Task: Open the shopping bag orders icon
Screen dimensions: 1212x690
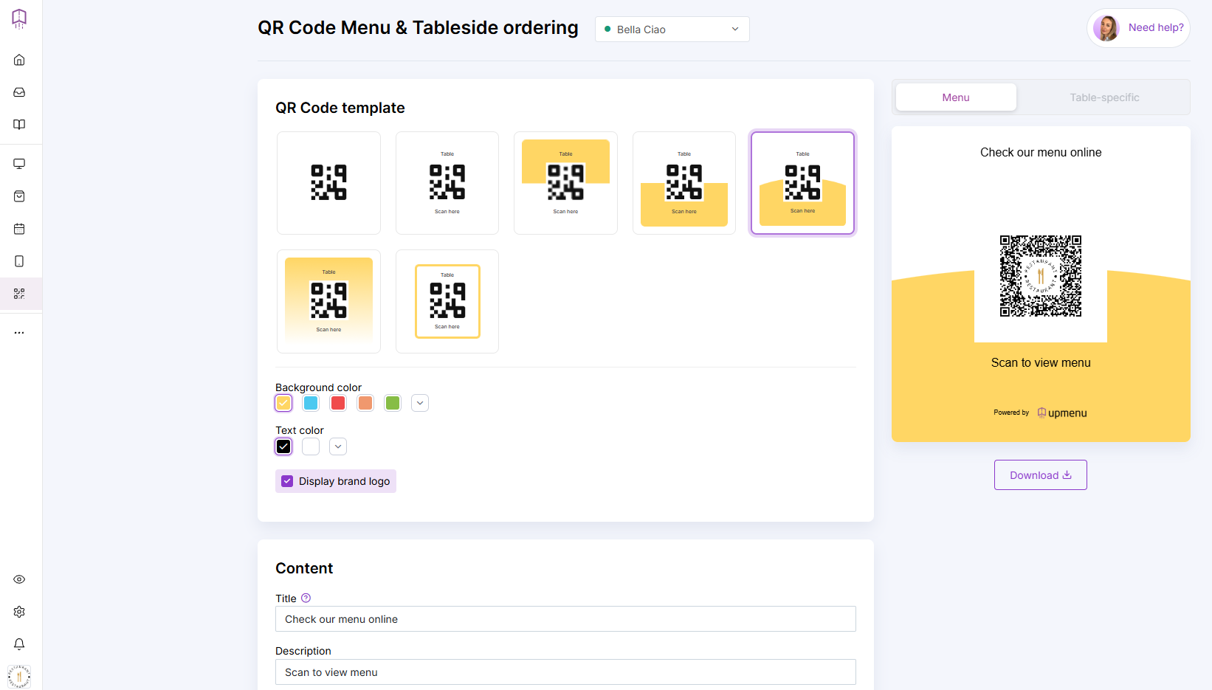Action: point(19,196)
